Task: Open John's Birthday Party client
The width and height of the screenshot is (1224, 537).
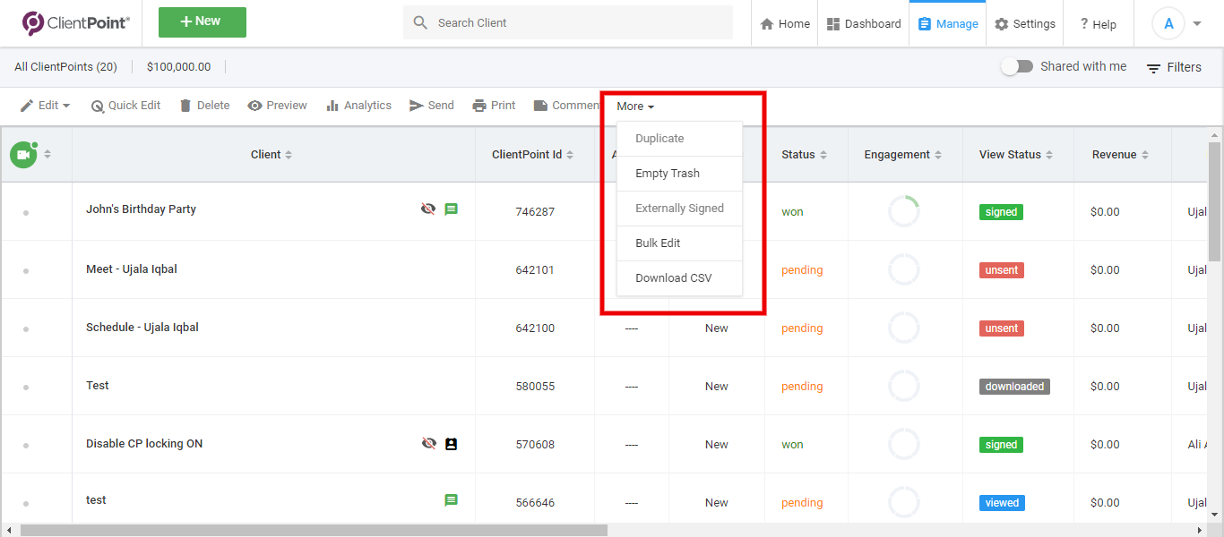Action: [x=141, y=209]
